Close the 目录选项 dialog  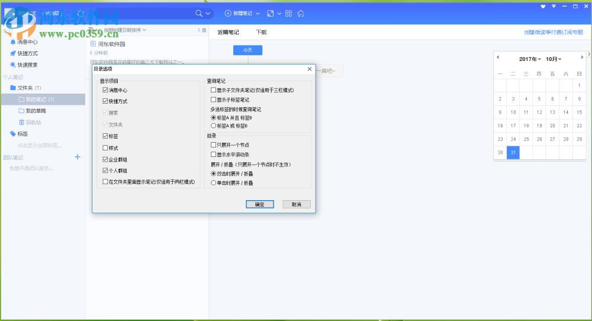tap(310, 69)
